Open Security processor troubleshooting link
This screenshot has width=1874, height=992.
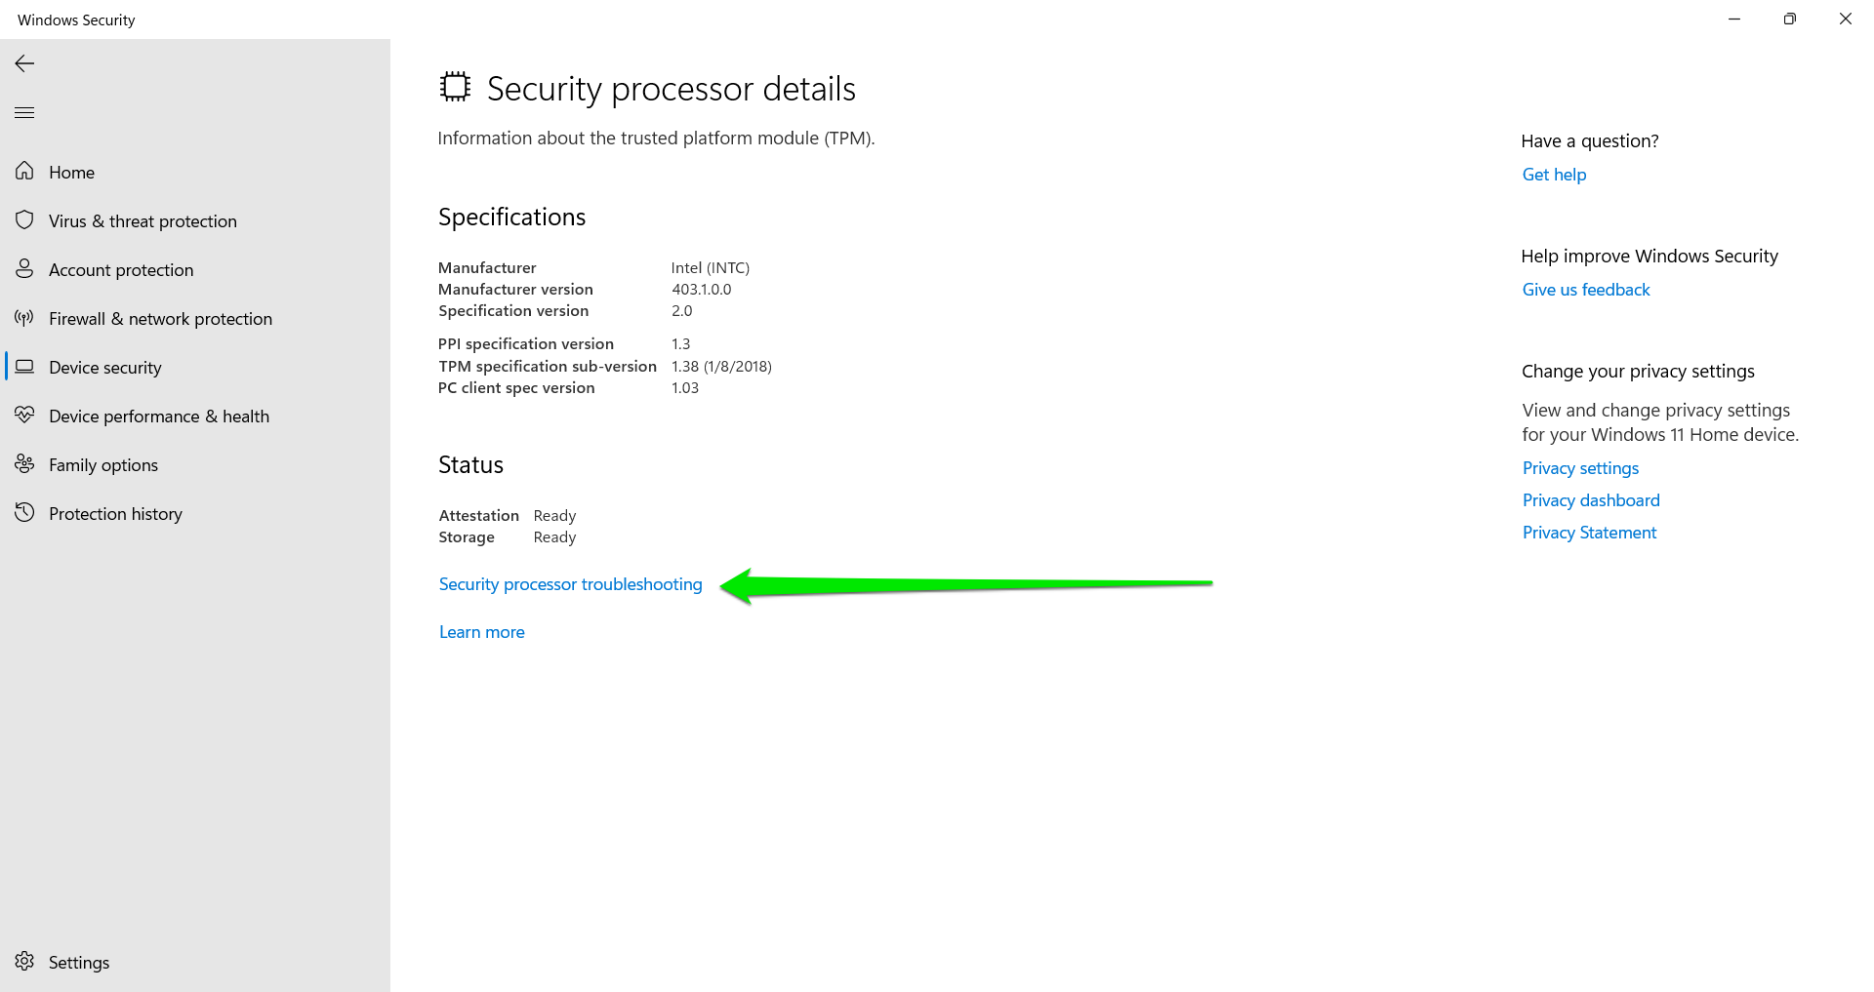[x=570, y=584]
